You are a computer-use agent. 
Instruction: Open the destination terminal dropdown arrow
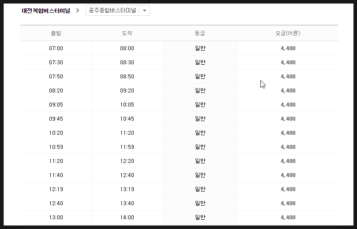click(144, 11)
